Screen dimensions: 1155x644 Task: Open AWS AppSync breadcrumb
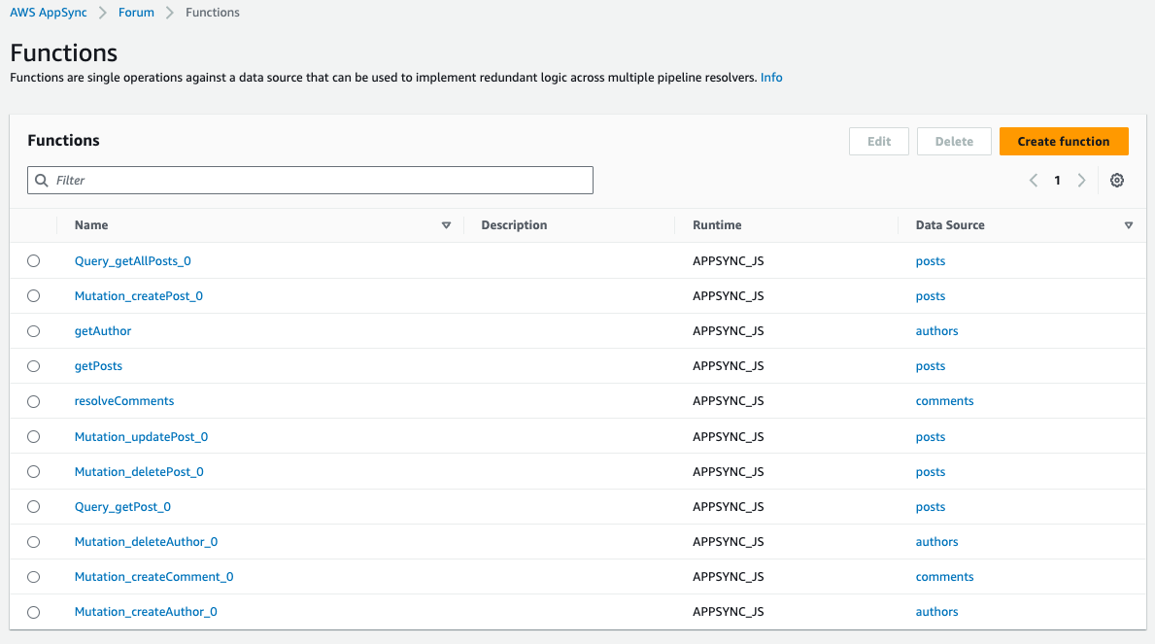(48, 13)
